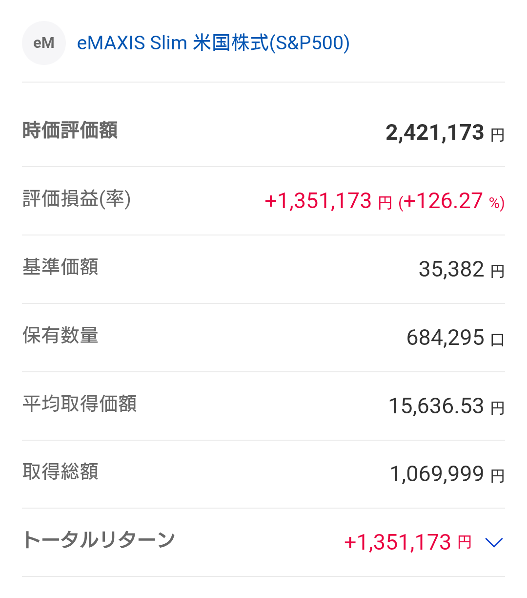
Task: Click the 時価評価額 label
Action: click(70, 131)
